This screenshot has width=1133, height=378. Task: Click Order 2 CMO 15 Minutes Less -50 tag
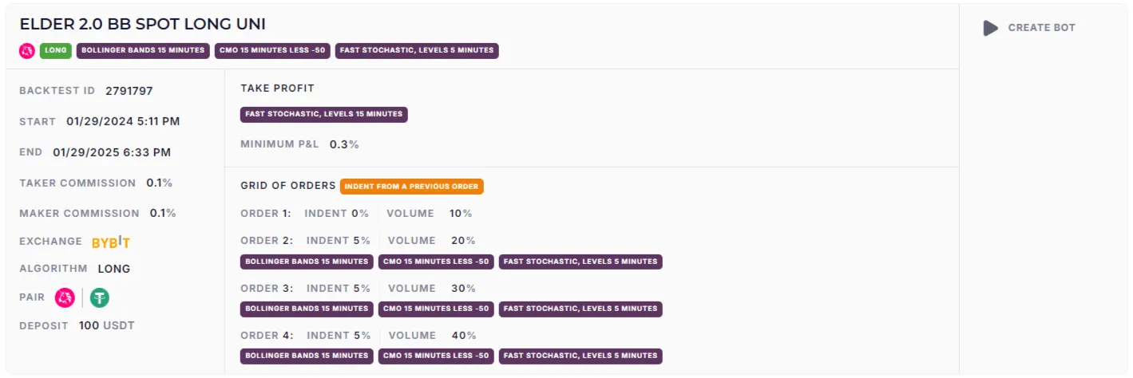click(436, 262)
